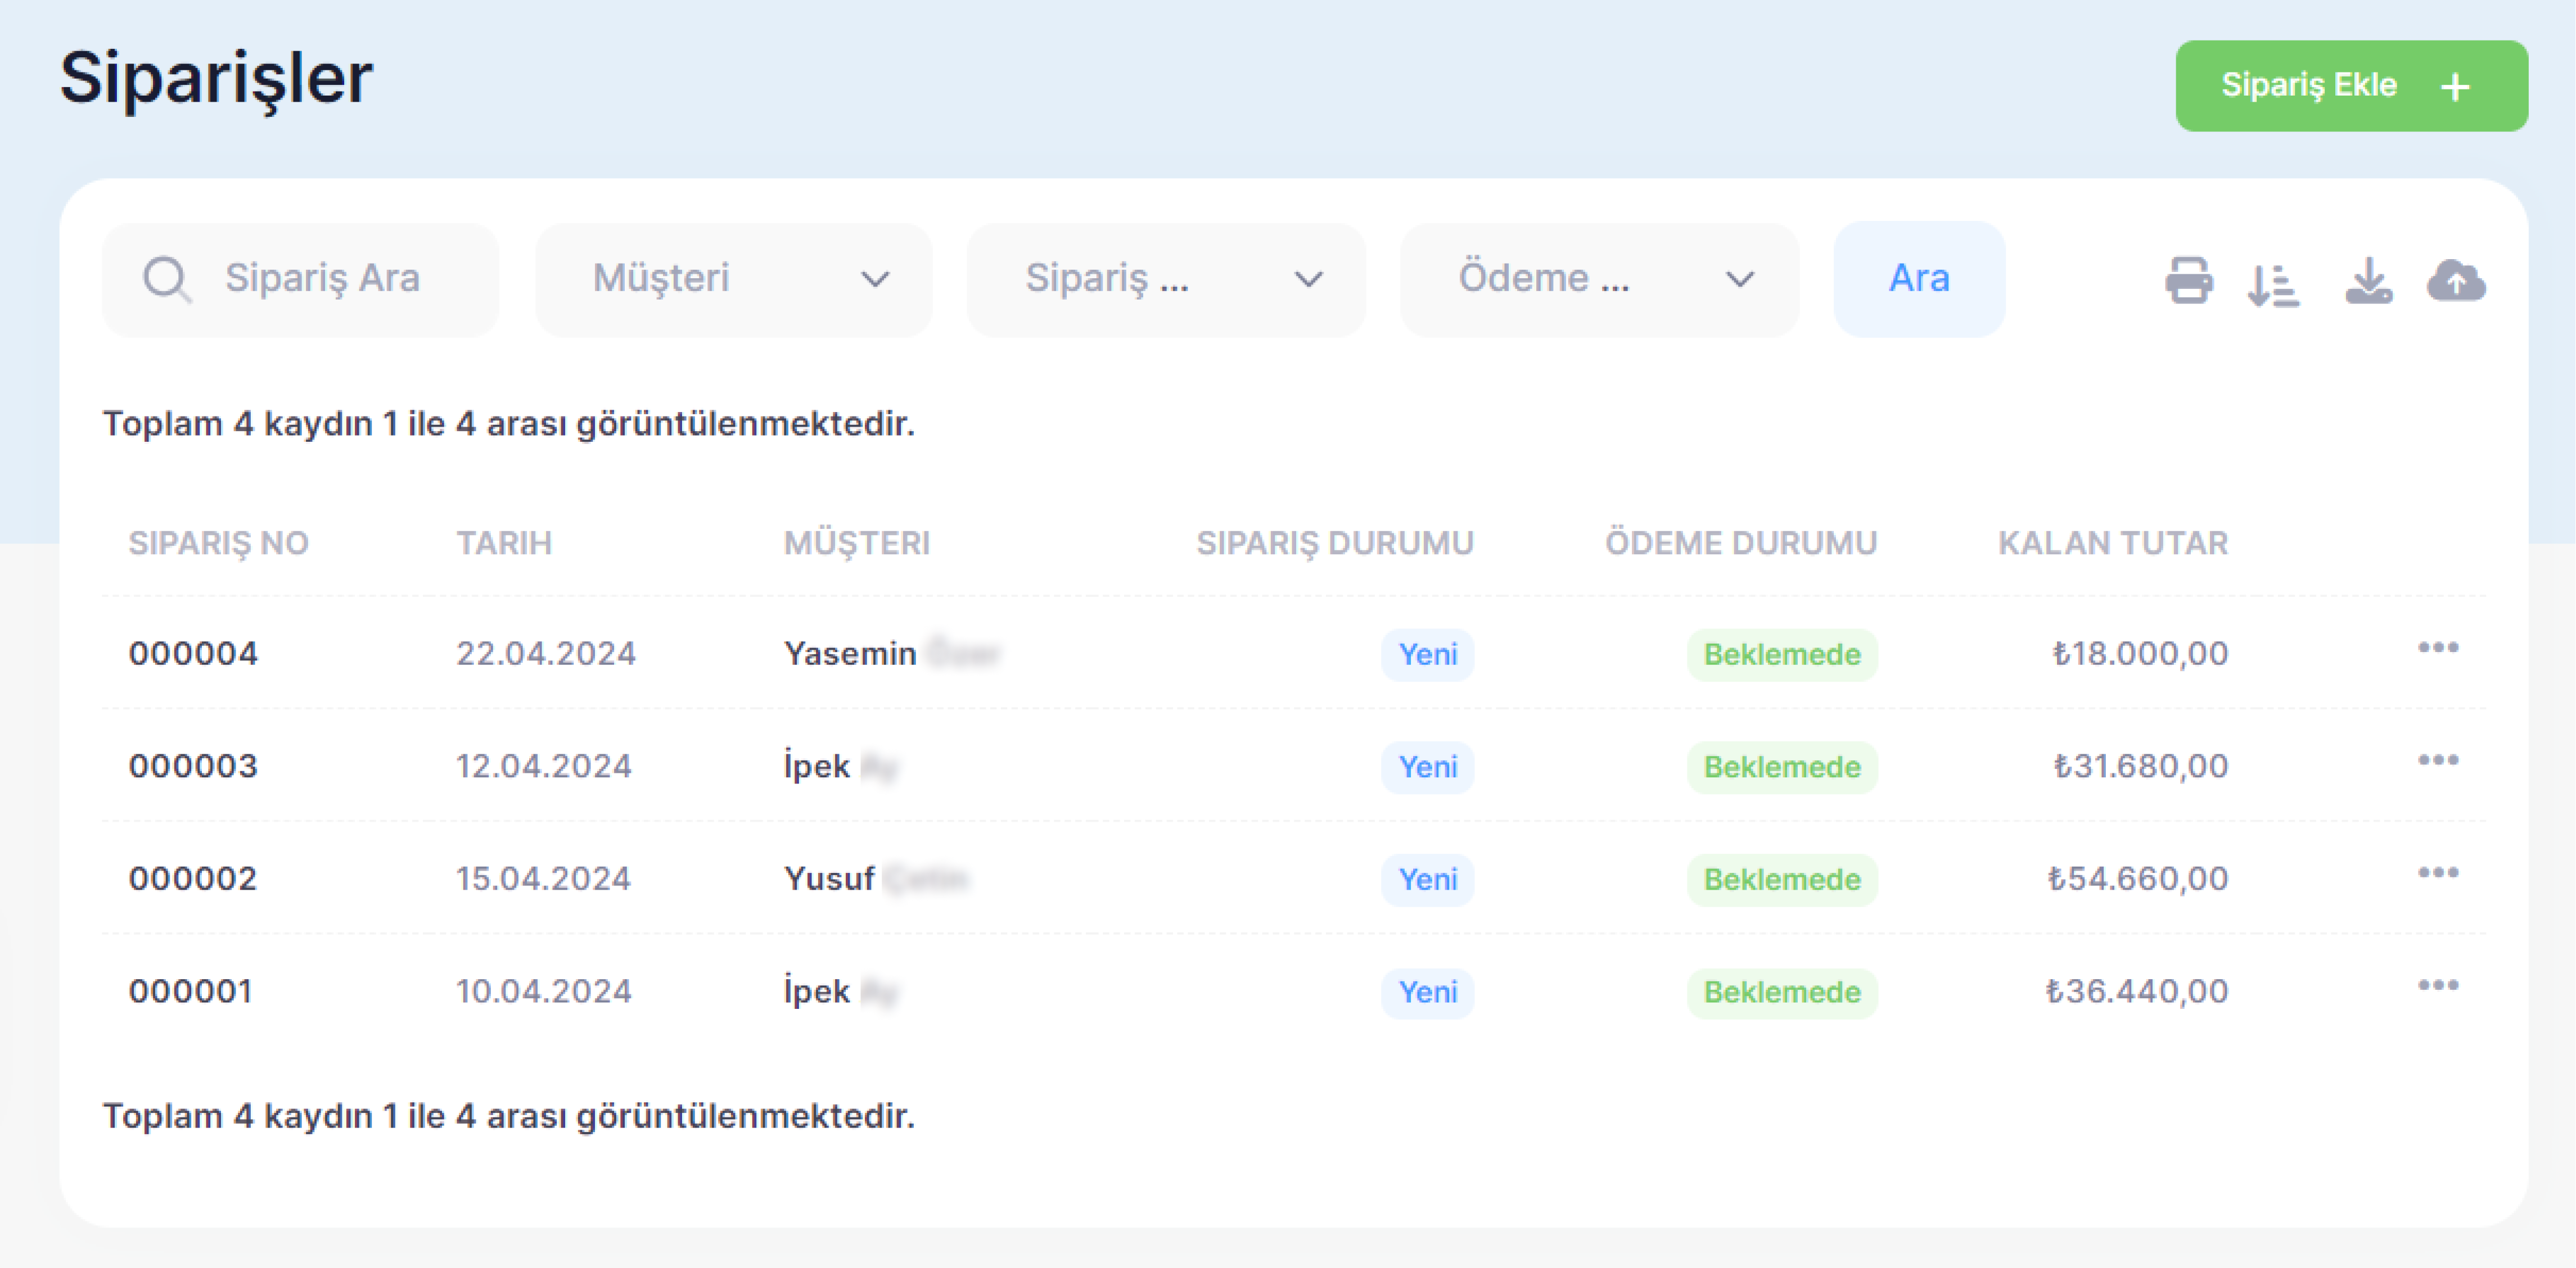
Task: Click the SIPARIŞ NO column header
Action: [218, 542]
